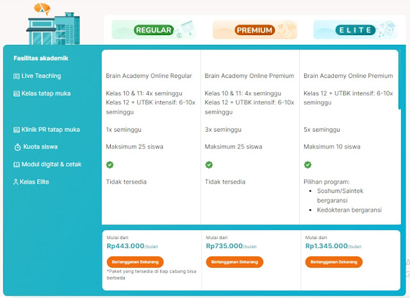Click the Kuota siswa stopwatch icon

[17, 147]
